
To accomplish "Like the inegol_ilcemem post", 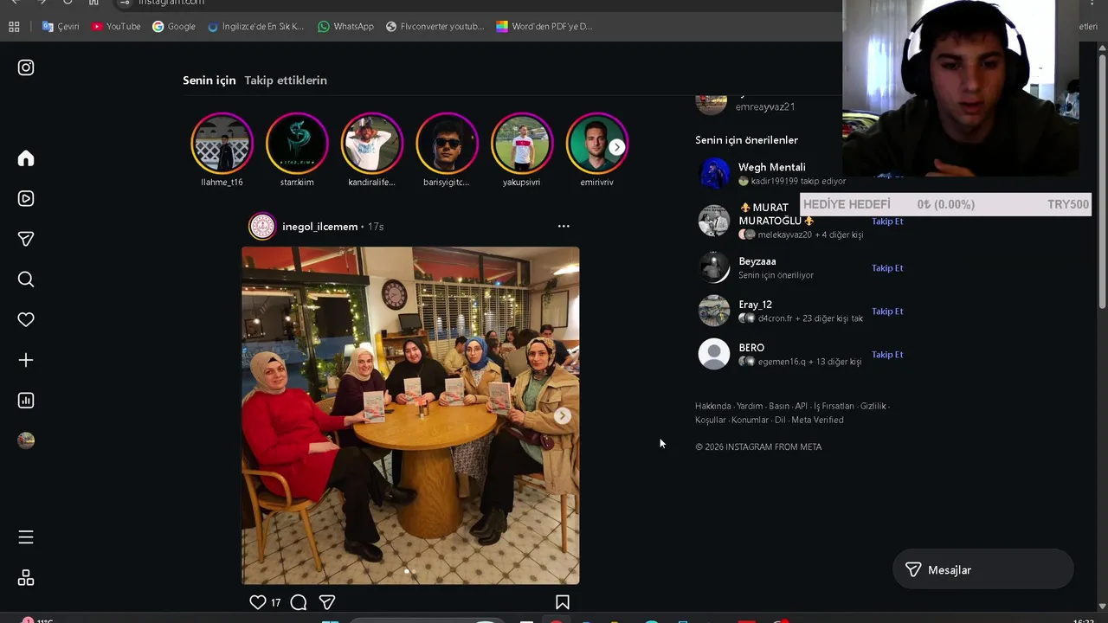I will click(x=258, y=602).
